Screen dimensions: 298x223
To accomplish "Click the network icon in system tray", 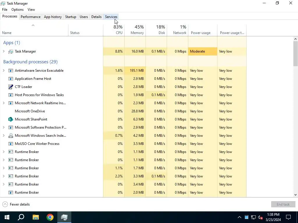I will point(253,217).
